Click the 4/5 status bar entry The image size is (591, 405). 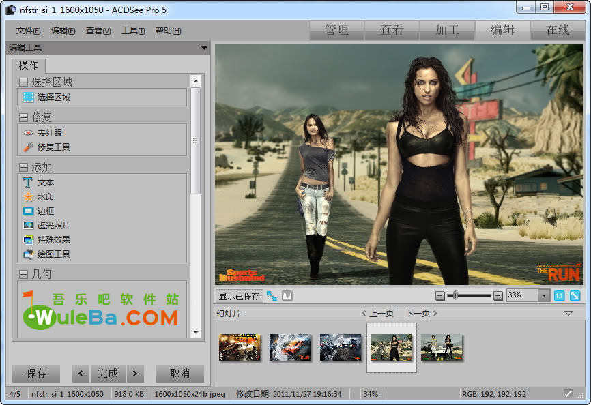(15, 394)
